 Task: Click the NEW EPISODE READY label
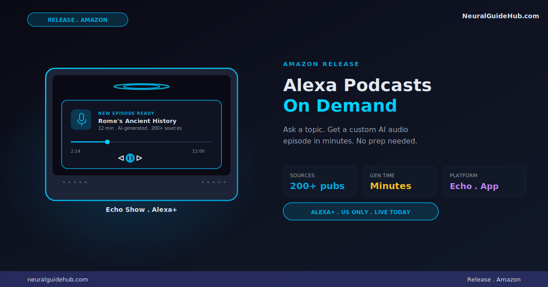click(126, 113)
